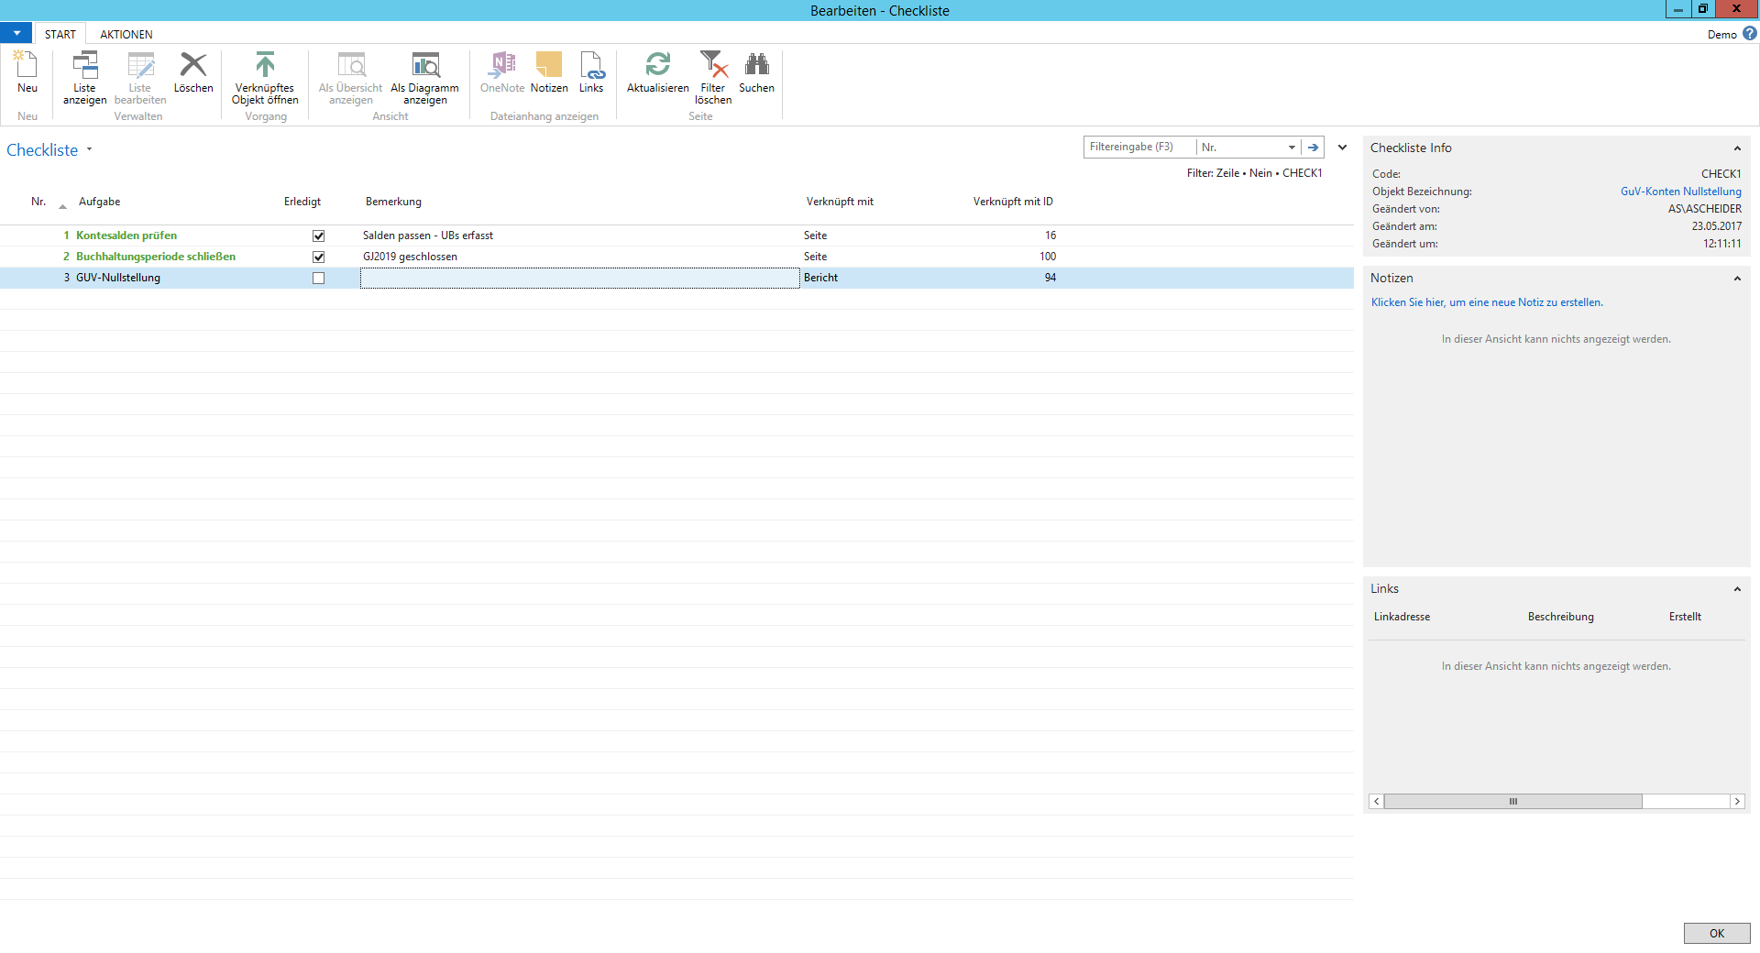Click the Löschen delete icon
The height and width of the screenshot is (953, 1760).
point(193,66)
